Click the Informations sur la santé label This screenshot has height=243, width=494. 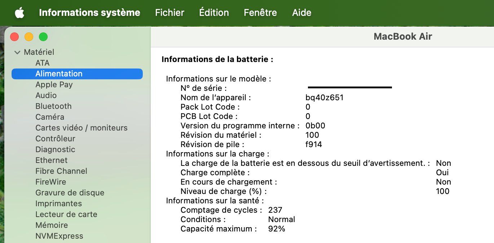[x=215, y=201]
